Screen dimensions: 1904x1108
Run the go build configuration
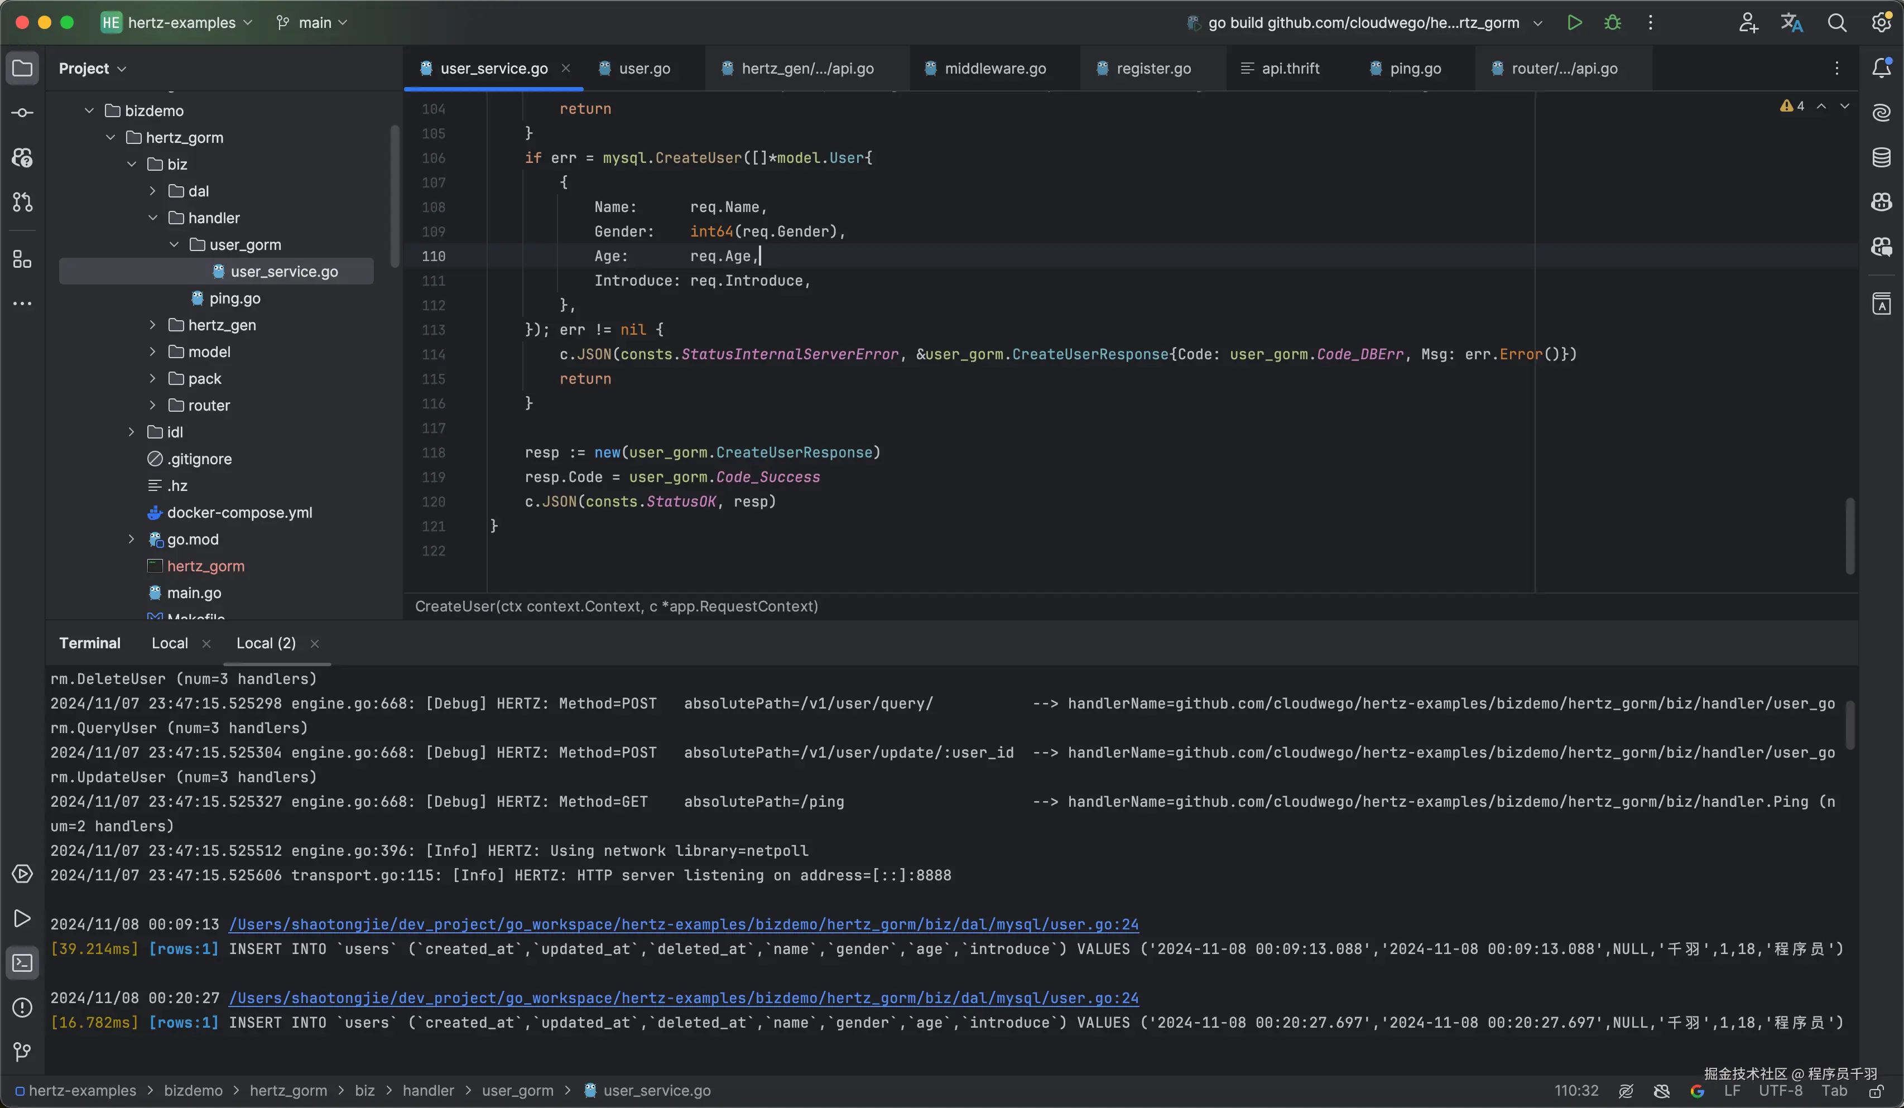pos(1575,23)
